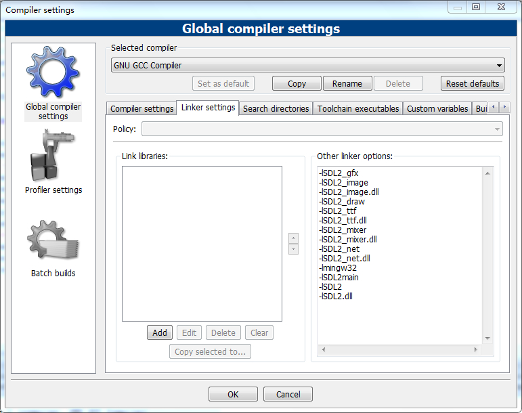Click Copy selected to... button

pos(210,351)
